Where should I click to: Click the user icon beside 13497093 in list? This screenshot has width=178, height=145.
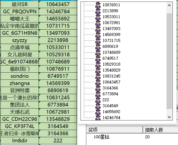(98, 29)
